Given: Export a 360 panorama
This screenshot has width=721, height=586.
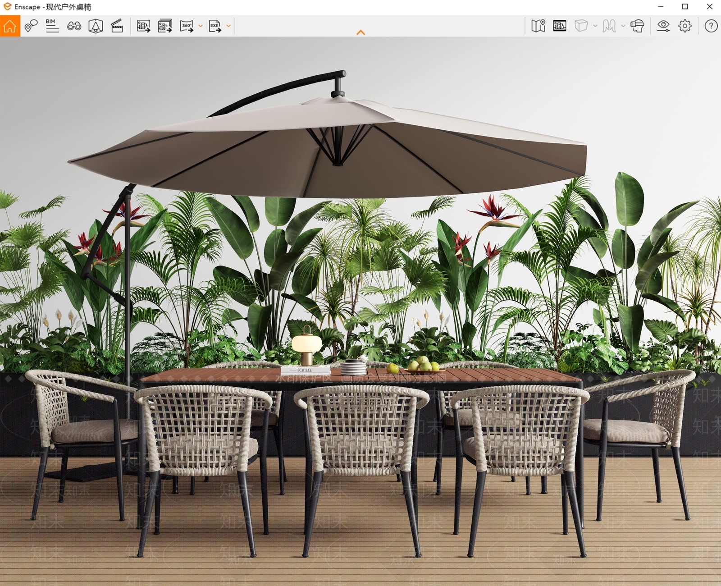Looking at the screenshot, I should tap(187, 26).
